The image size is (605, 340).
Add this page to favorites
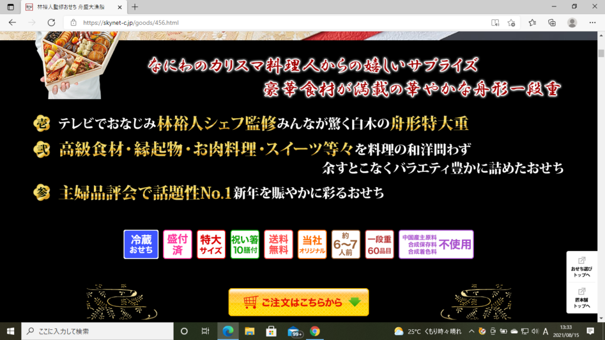512,23
